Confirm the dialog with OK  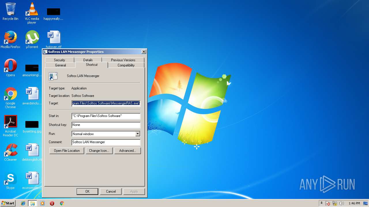[x=87, y=191]
